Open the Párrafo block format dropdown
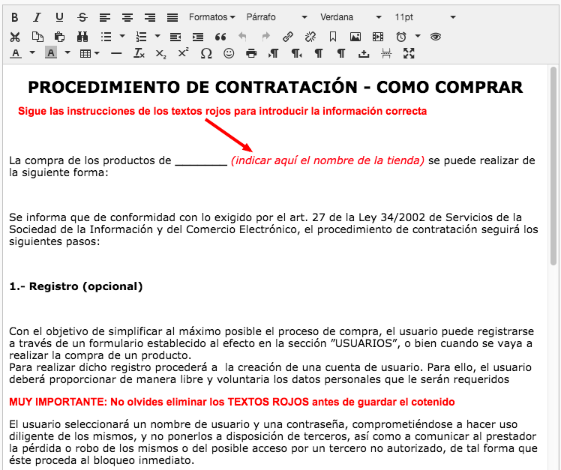561x470 pixels. (x=277, y=17)
